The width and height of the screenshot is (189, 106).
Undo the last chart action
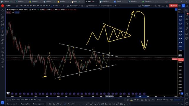coord(116,6)
